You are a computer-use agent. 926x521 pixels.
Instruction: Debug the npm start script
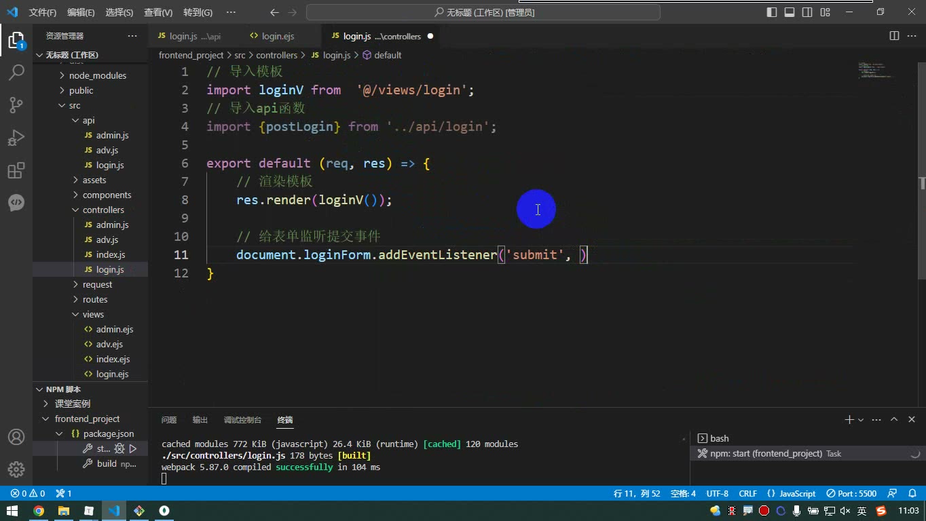[119, 448]
